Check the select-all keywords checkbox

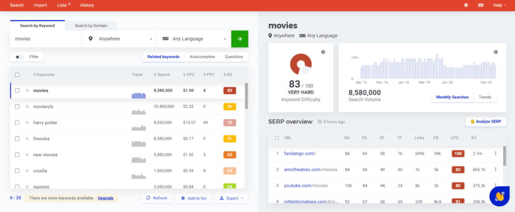pyautogui.click(x=18, y=75)
